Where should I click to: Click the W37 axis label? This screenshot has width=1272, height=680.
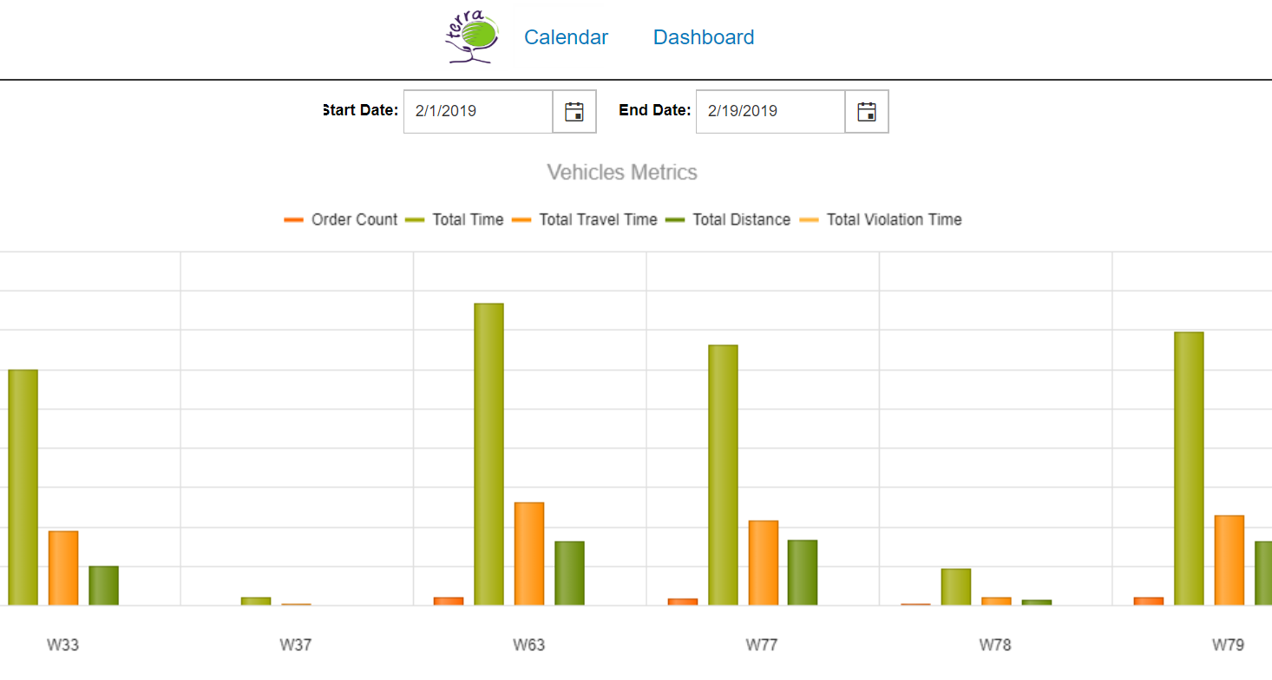pos(296,645)
